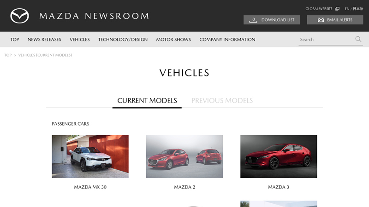
Task: Click Vehicles (Current Models) breadcrumb
Action: (45, 55)
